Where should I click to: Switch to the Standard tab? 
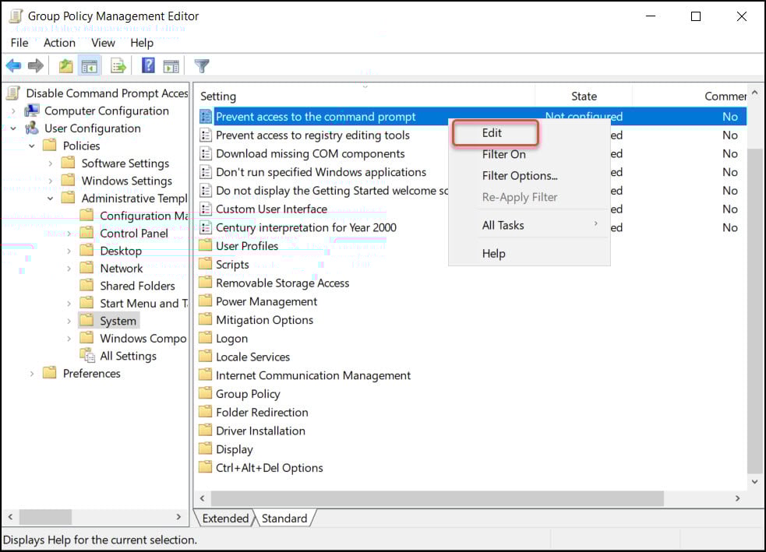click(x=284, y=519)
